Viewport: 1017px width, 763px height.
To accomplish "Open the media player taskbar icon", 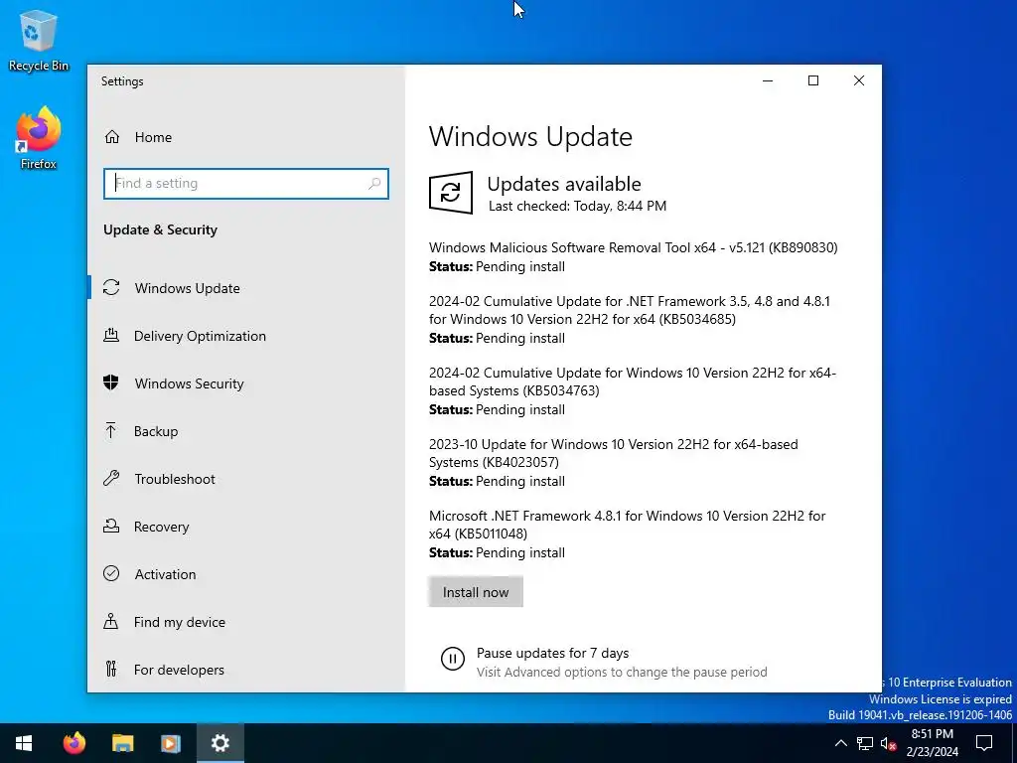I will (x=171, y=743).
